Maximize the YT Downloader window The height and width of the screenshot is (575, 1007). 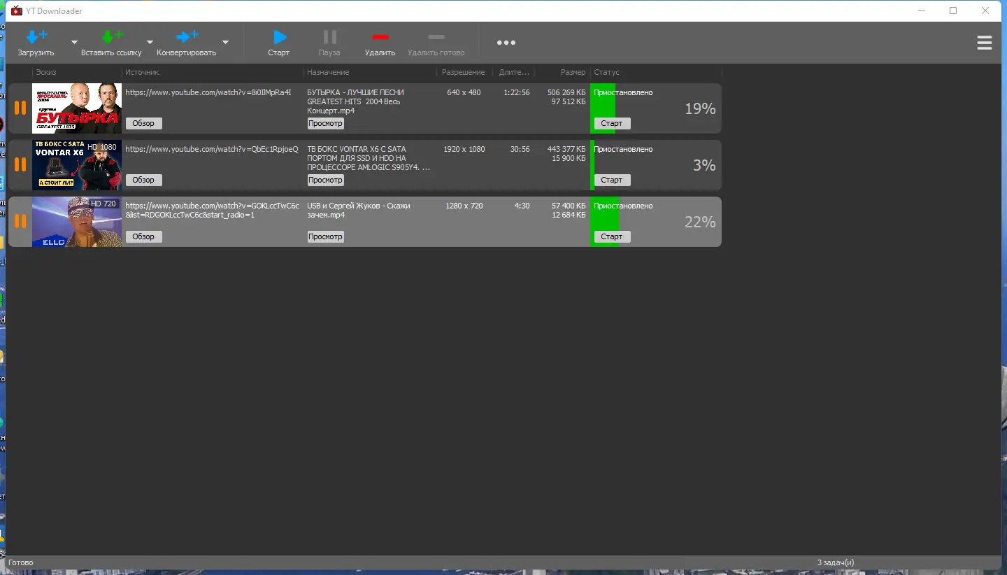click(953, 10)
